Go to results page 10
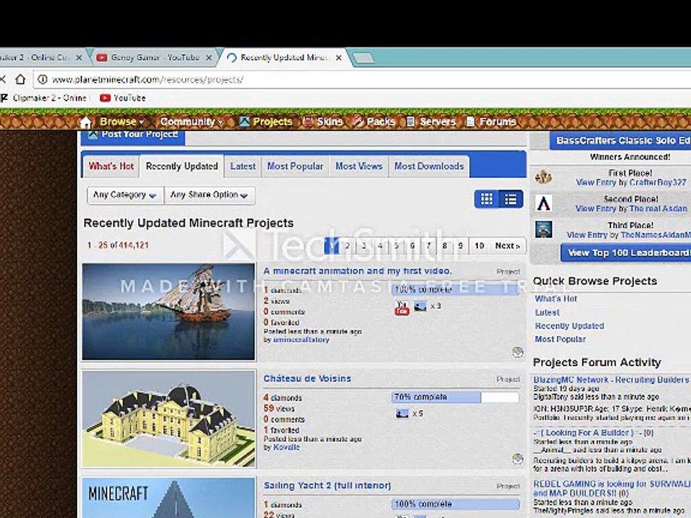 (x=479, y=246)
